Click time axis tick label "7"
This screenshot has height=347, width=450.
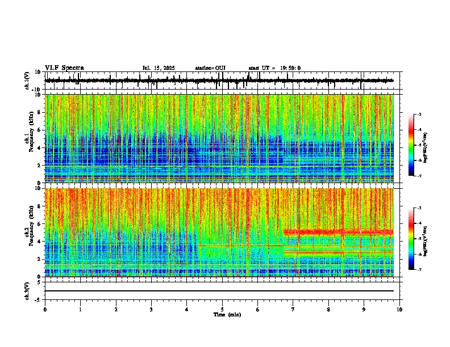pyautogui.click(x=293, y=310)
